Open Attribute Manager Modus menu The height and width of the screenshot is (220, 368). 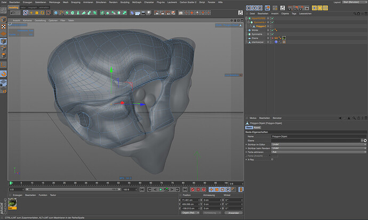pyautogui.click(x=253, y=118)
